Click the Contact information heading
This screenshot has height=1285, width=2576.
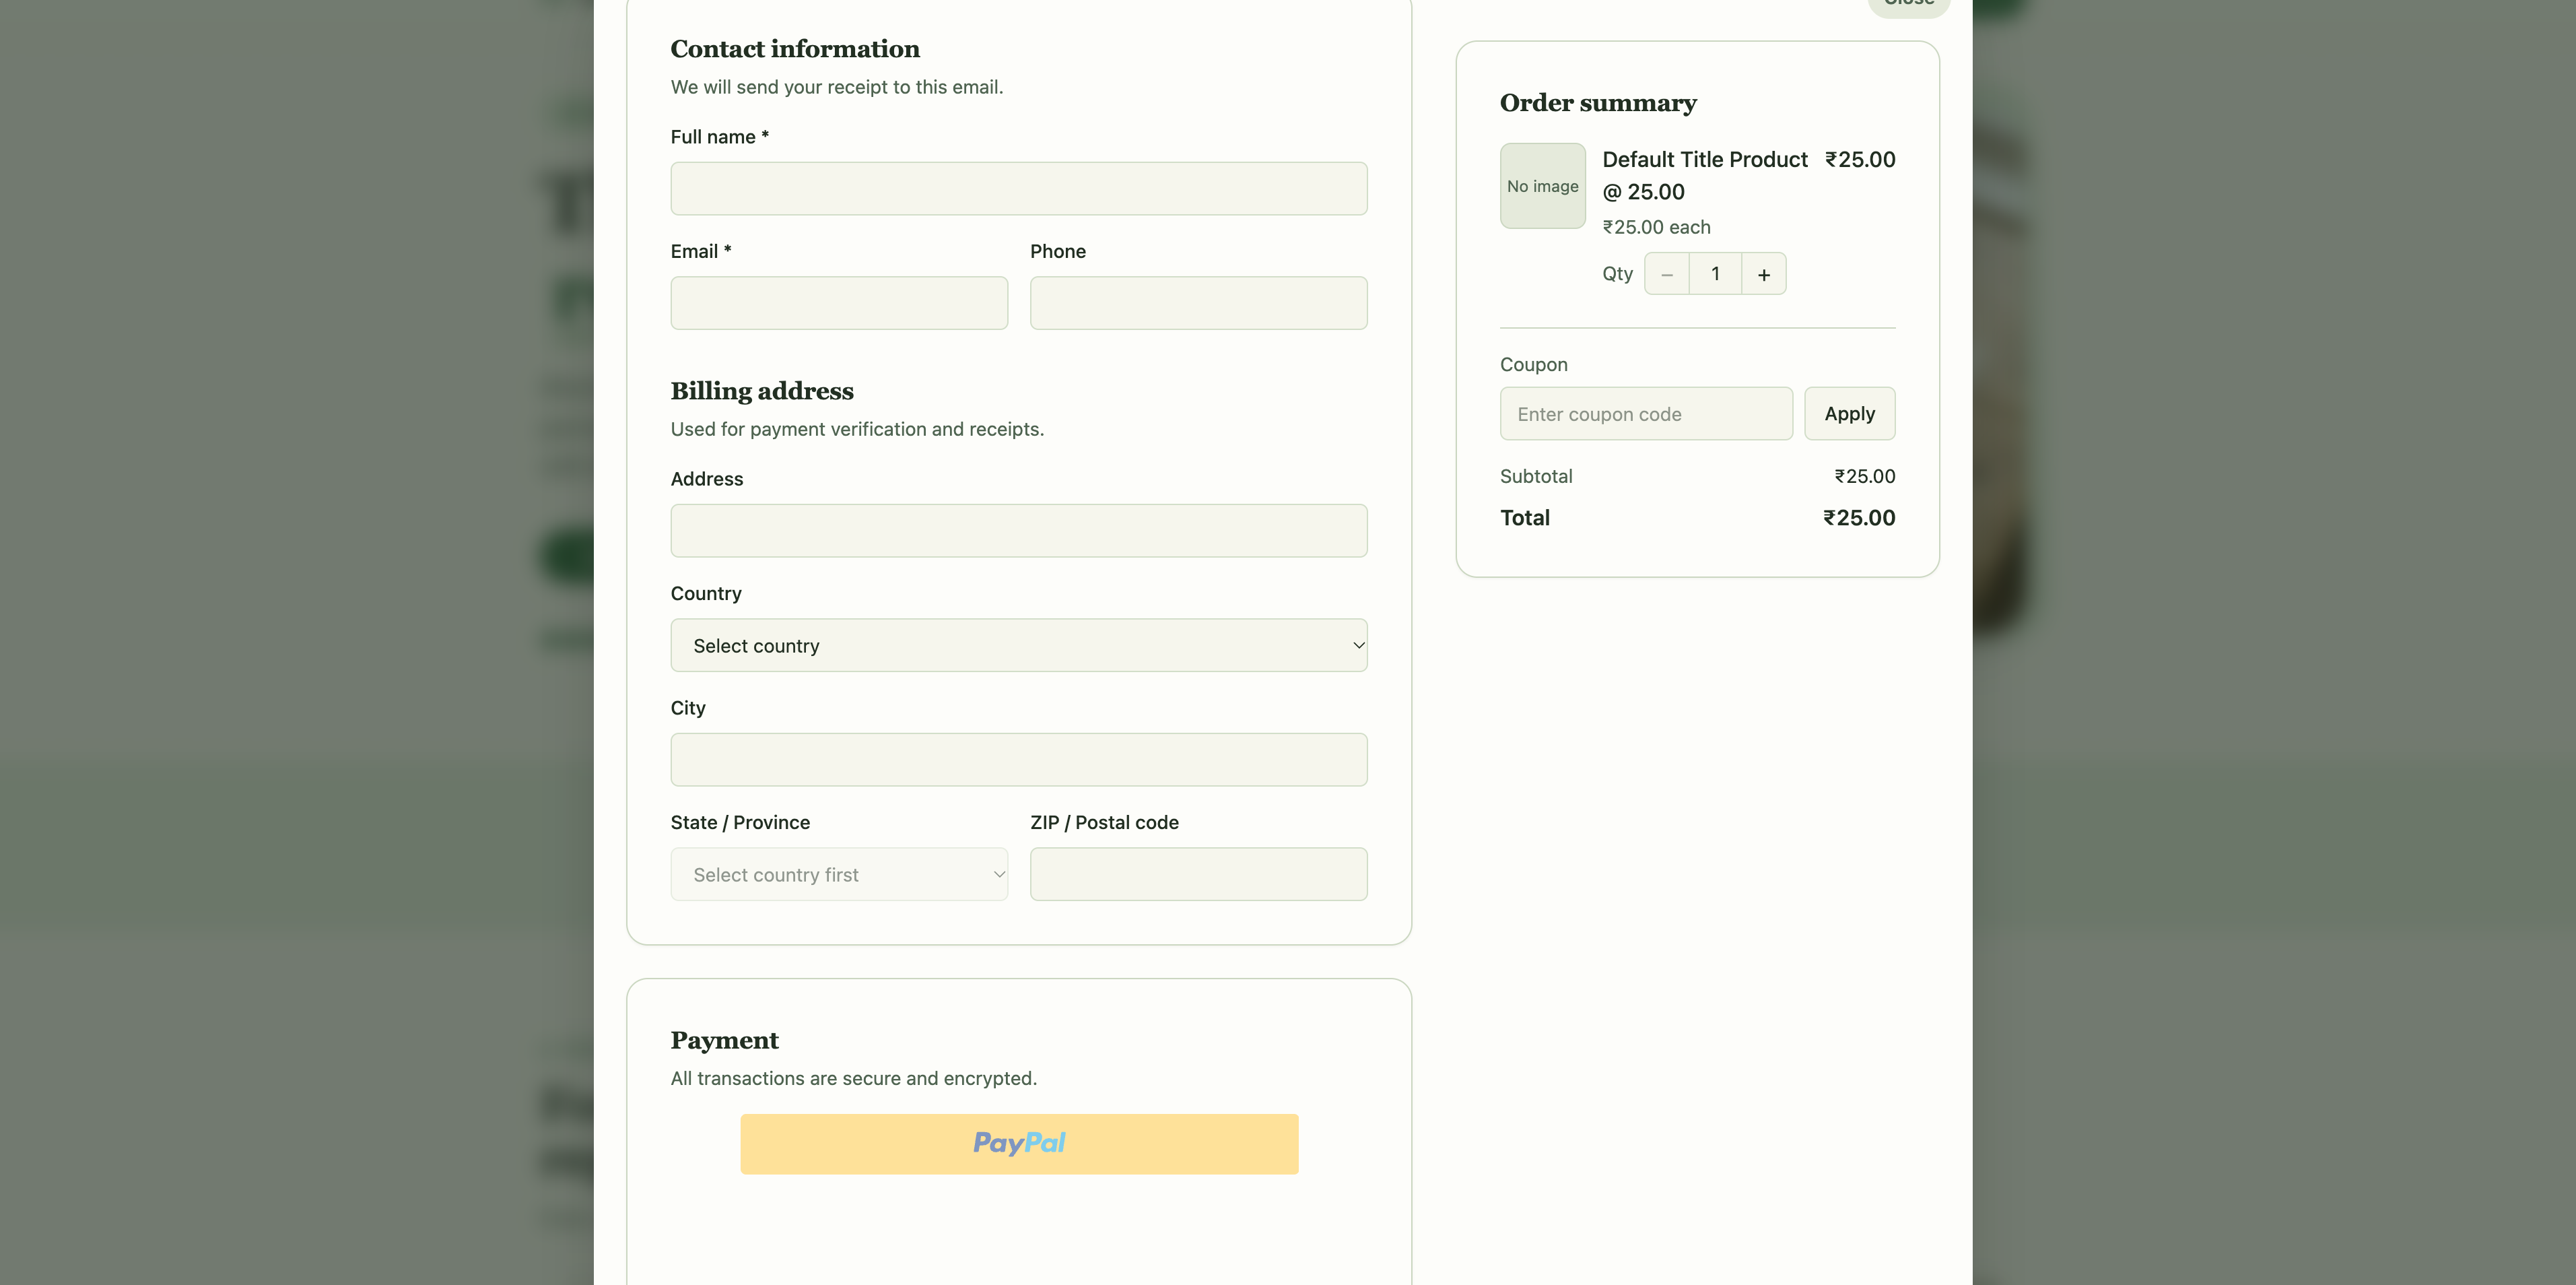tap(795, 49)
